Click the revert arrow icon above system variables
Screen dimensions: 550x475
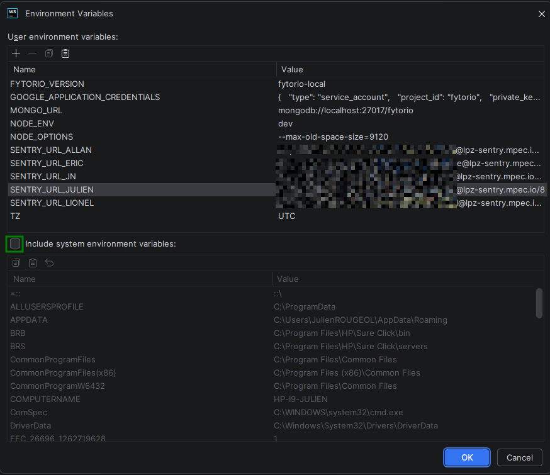point(49,263)
